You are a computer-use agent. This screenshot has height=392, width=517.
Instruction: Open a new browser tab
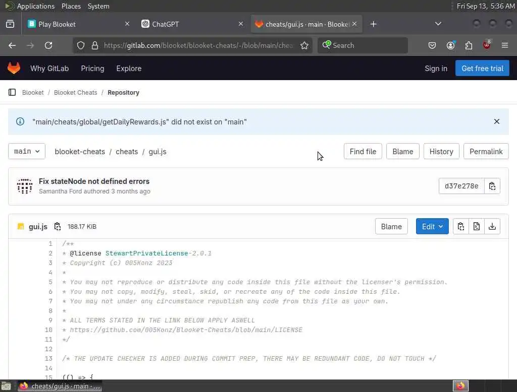click(373, 24)
